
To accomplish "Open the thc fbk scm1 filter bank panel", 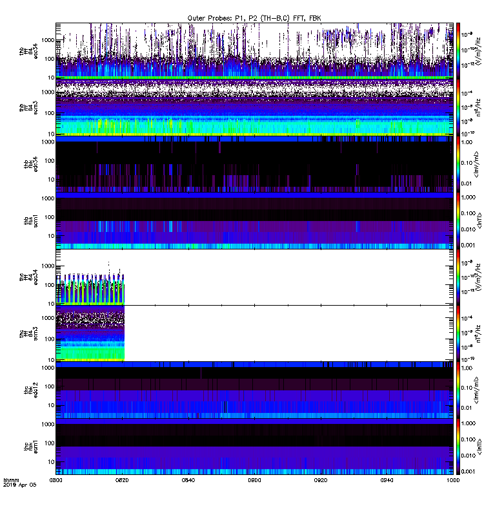I will pos(254,447).
